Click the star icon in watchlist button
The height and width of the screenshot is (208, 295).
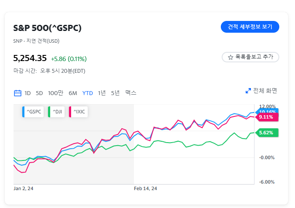click(x=230, y=57)
